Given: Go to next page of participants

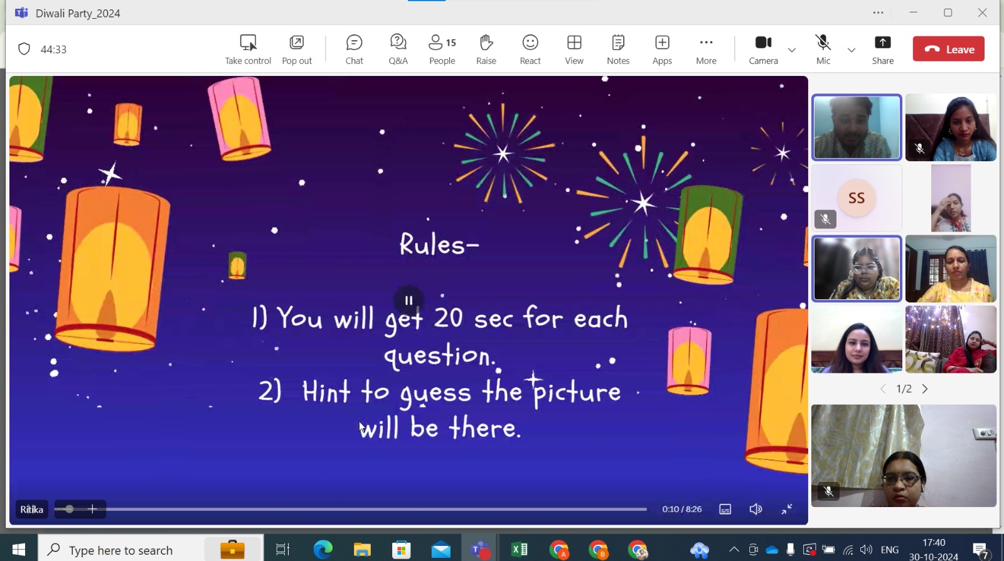Looking at the screenshot, I should coord(925,389).
